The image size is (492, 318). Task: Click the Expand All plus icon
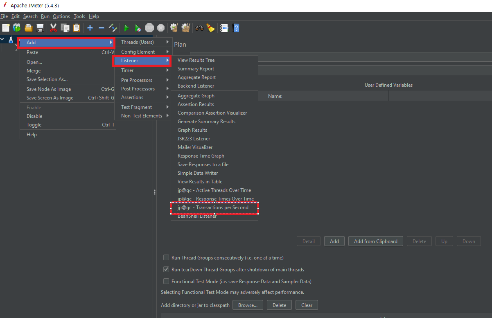[x=90, y=28]
